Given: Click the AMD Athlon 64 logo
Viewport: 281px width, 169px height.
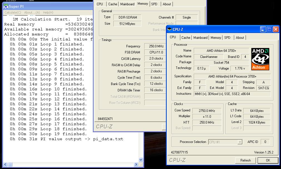Looking at the screenshot, I should point(260,59).
